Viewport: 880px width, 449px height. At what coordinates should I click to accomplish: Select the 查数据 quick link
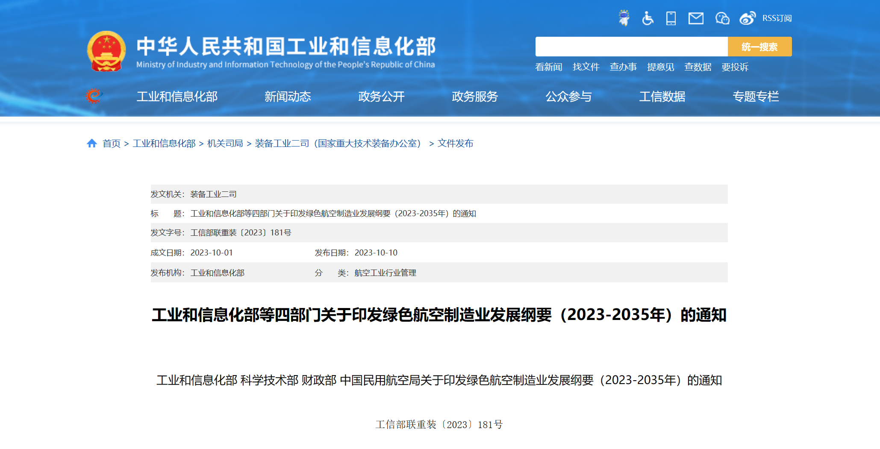tap(698, 67)
